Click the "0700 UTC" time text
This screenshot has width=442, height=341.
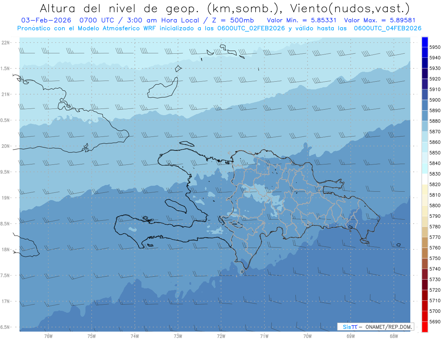(x=97, y=20)
